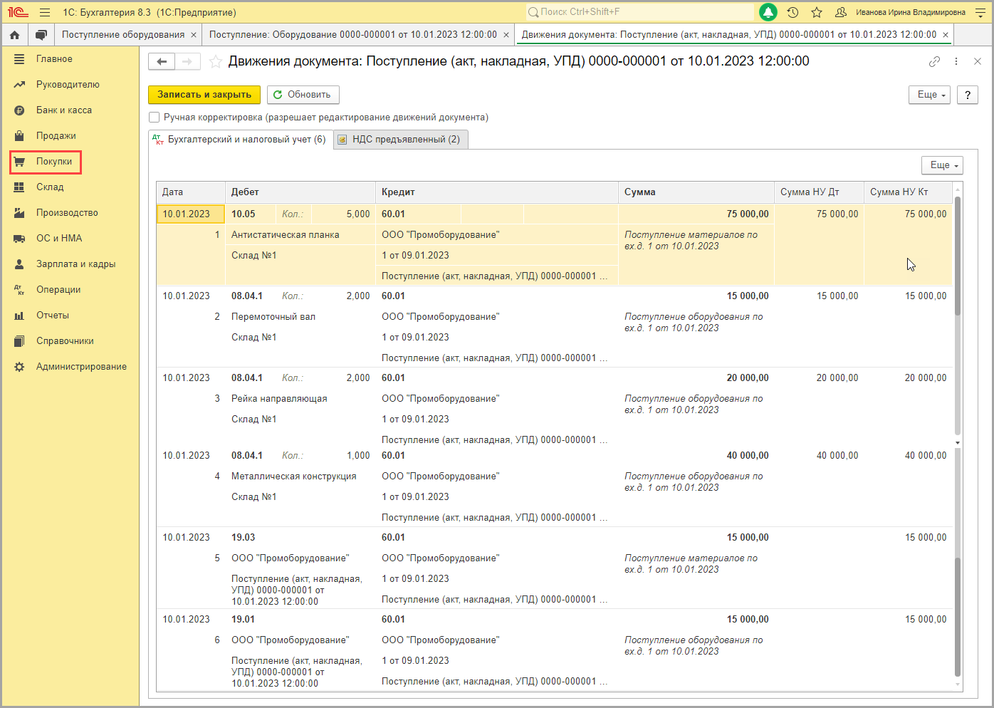This screenshot has width=994, height=708.
Task: Click Обновить refresh button
Action: tap(303, 95)
